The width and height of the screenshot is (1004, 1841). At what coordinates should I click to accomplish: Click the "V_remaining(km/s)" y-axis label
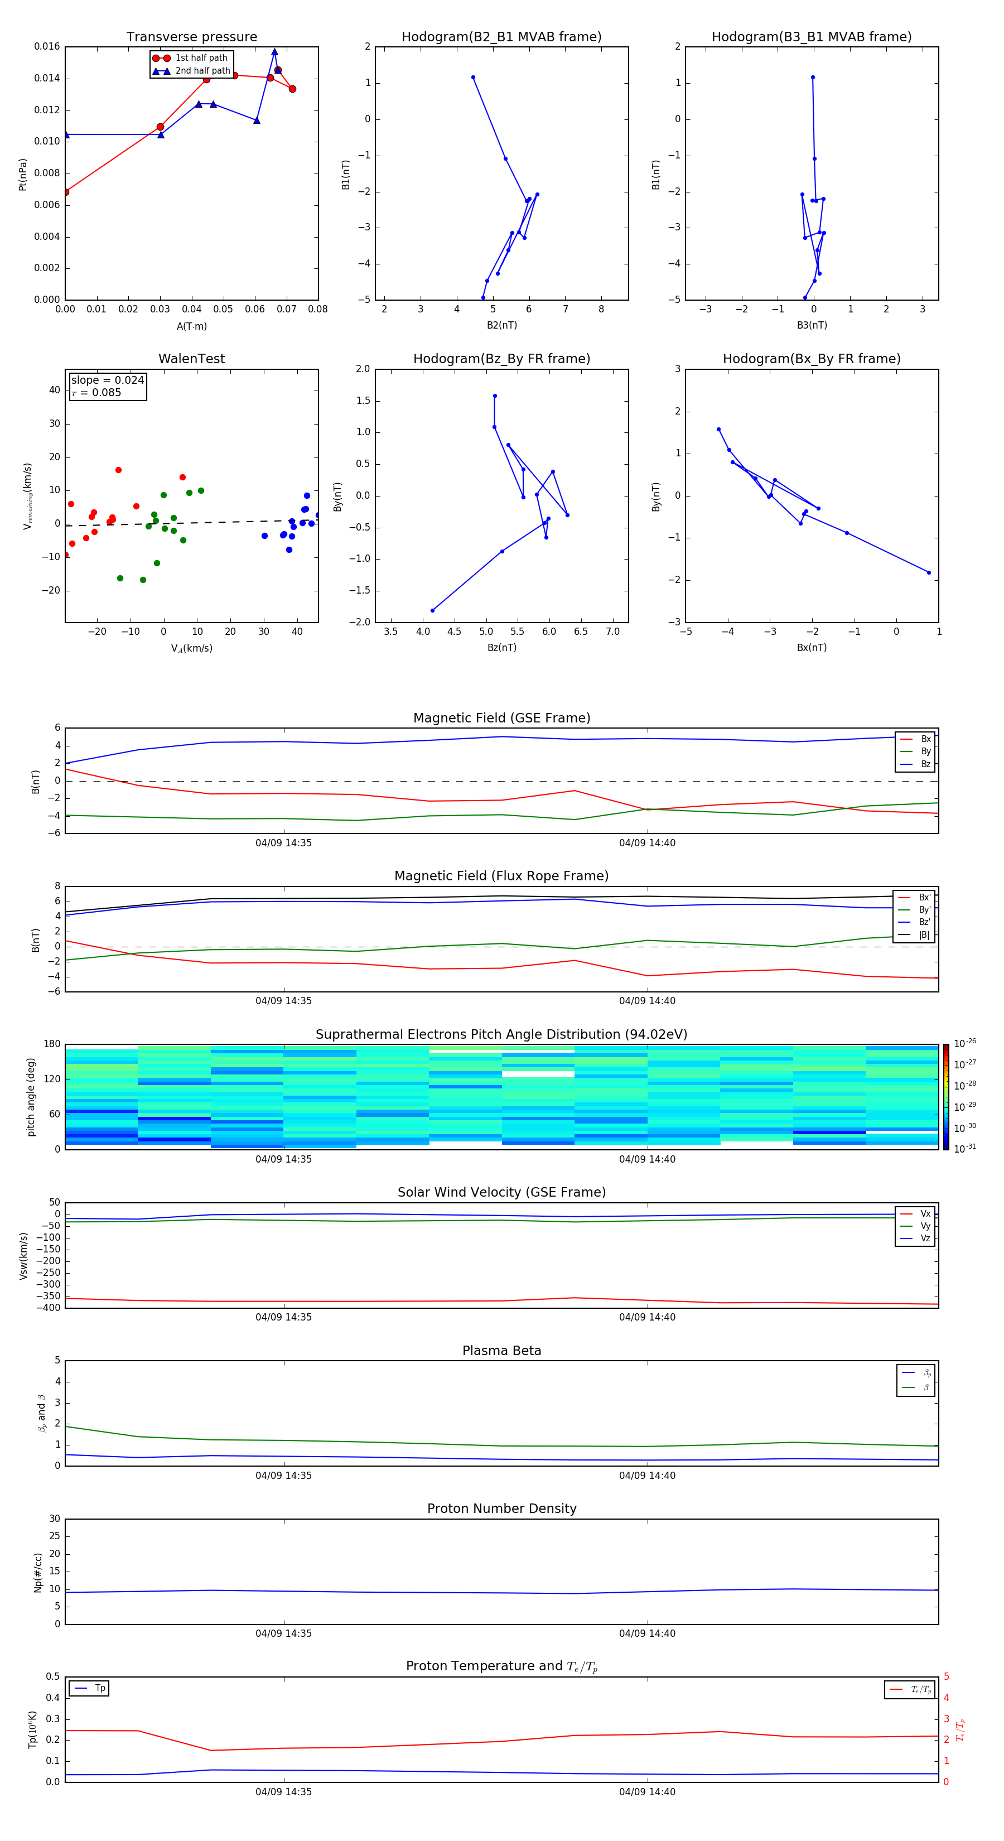27,496
